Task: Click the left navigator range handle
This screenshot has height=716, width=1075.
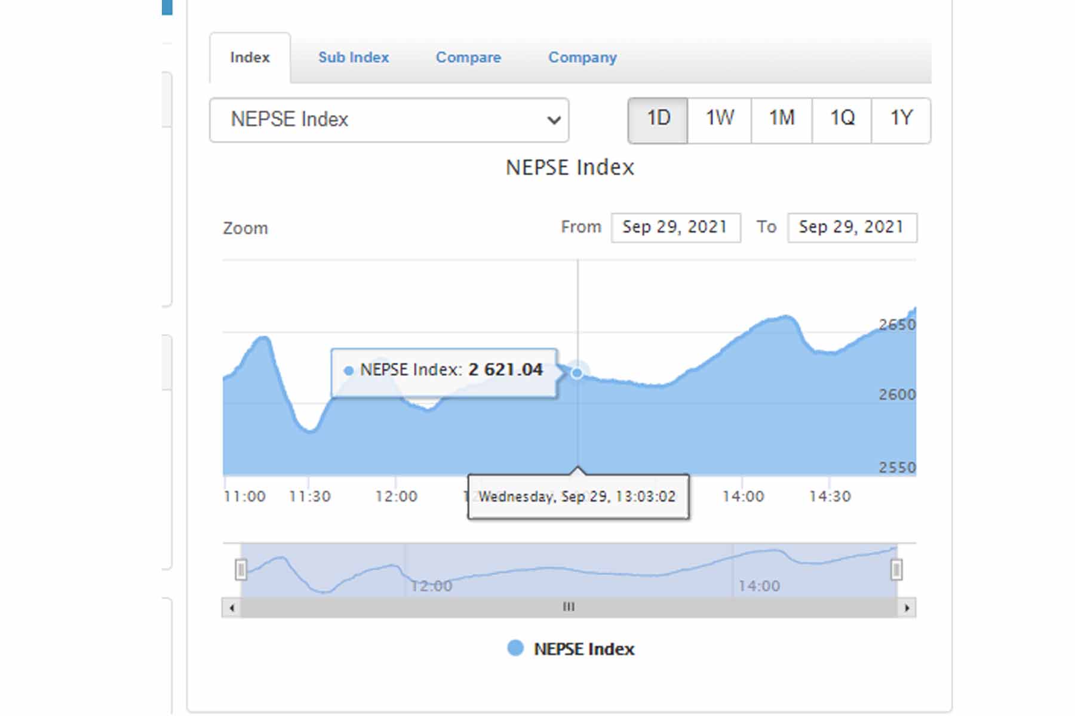Action: 241,569
